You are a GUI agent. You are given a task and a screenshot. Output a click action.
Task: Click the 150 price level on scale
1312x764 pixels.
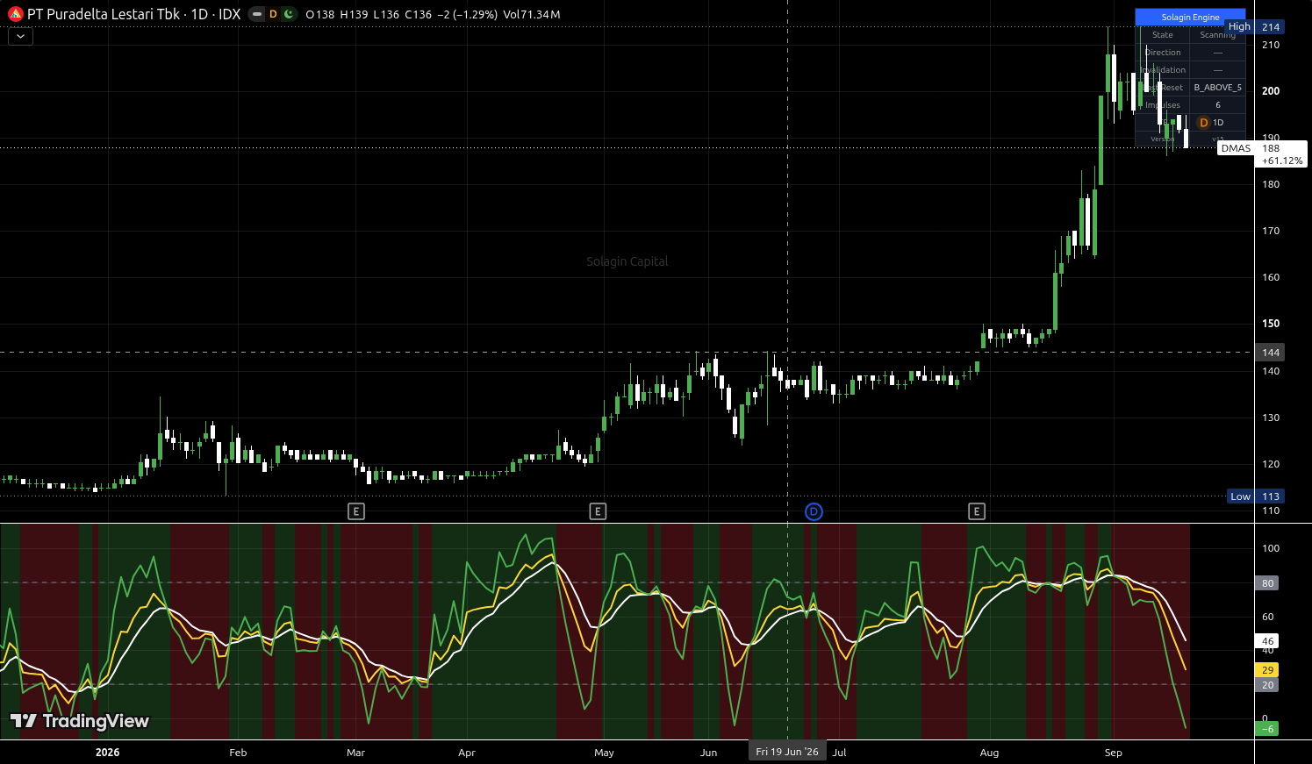1271,324
